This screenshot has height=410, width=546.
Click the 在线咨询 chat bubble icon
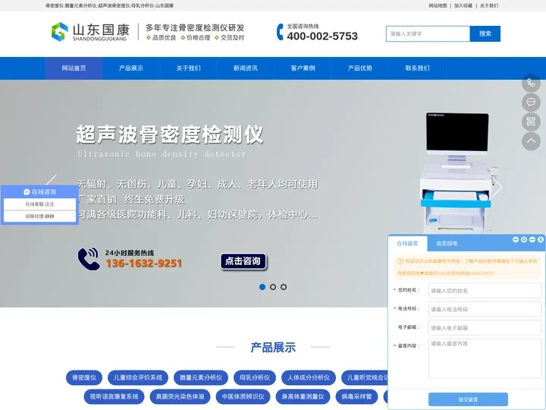27,192
